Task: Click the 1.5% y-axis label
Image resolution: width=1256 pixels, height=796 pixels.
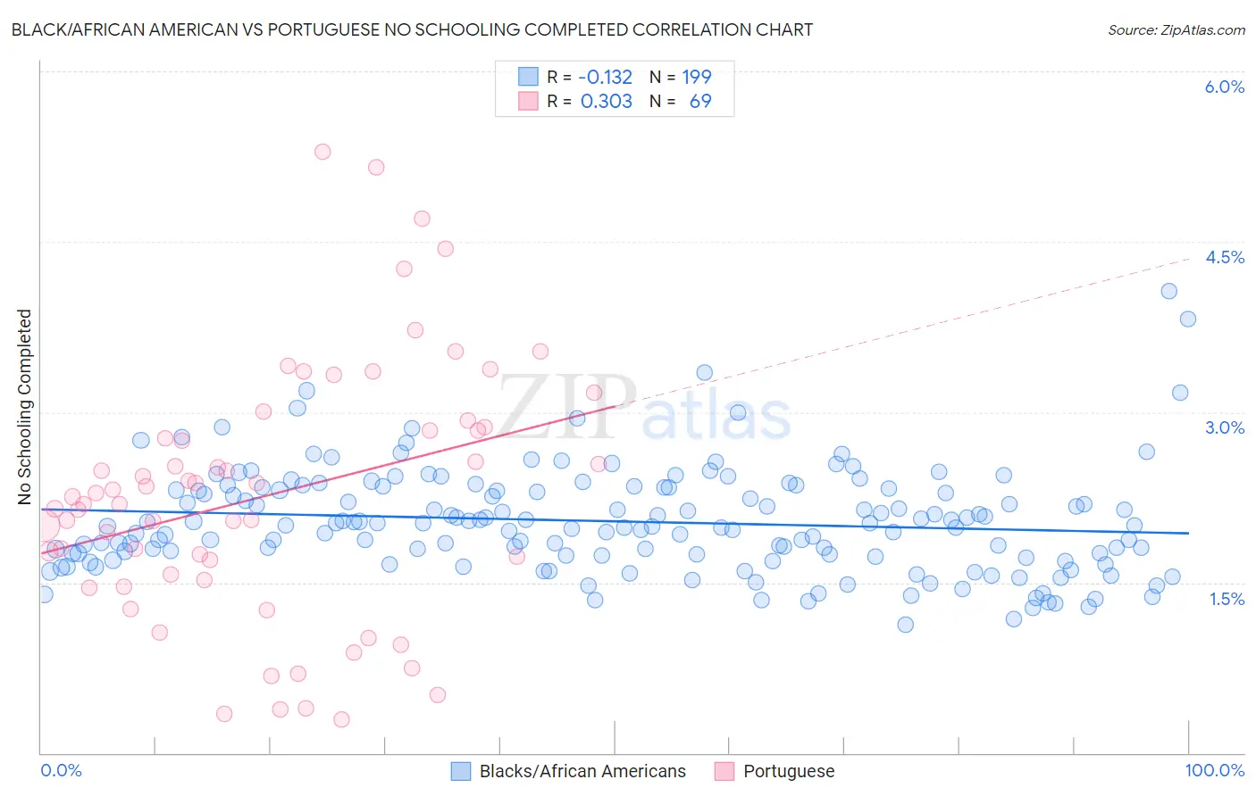Action: [1227, 599]
